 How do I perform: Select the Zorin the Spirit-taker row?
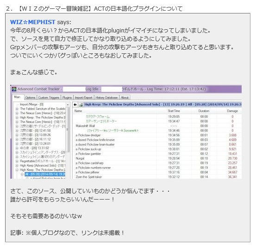[157, 177]
